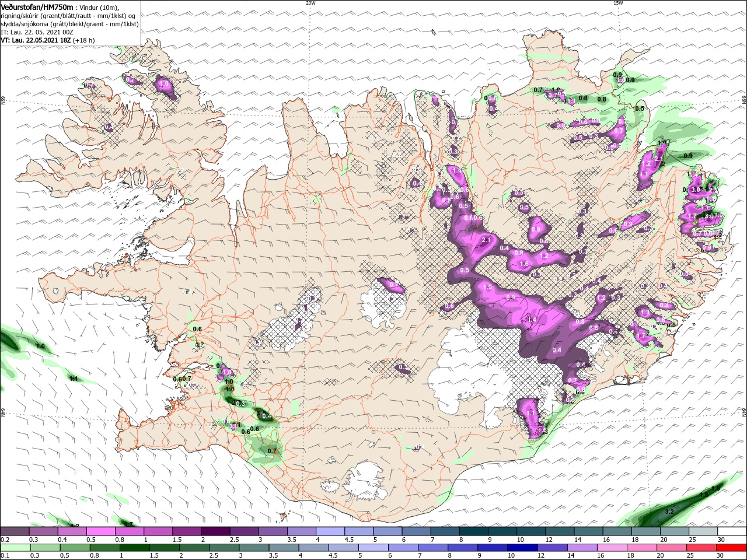The height and width of the screenshot is (560, 747).
Task: Pick the pale green 0.1–0.3 rain swatch
Action: [15, 548]
